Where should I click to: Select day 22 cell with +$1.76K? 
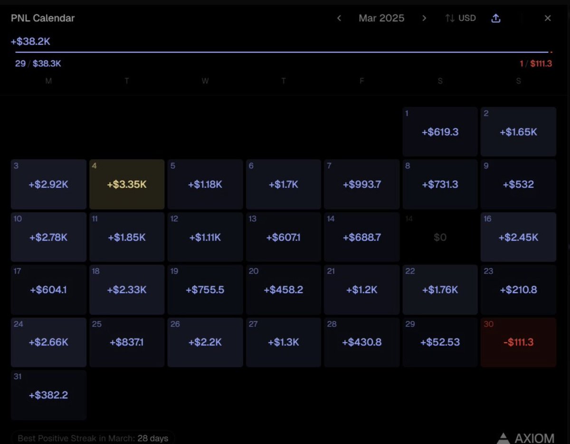[x=440, y=290]
